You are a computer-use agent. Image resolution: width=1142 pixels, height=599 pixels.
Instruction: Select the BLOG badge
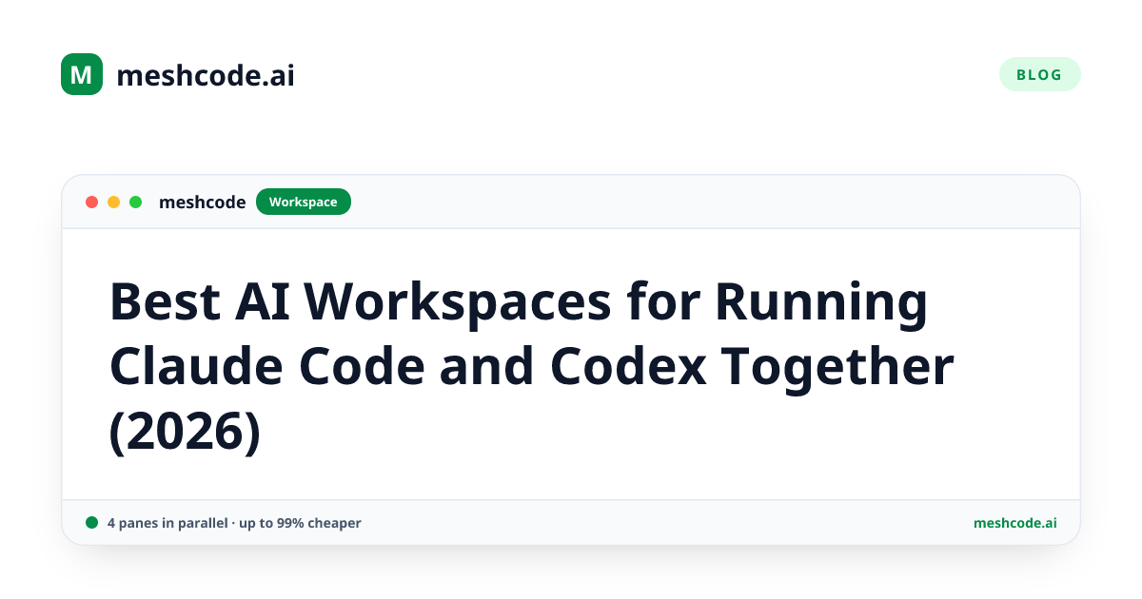click(x=1039, y=74)
